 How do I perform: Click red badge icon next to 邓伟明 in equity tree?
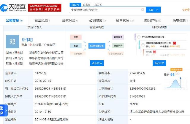click(155, 52)
